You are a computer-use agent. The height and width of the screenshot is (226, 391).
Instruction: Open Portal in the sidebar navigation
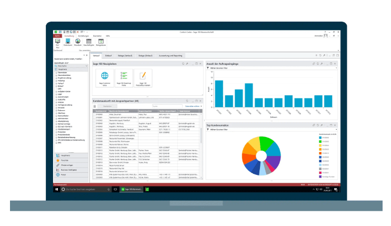[x=72, y=174]
